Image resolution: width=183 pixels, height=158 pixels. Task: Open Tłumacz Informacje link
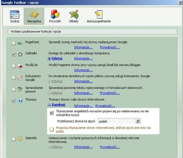tap(83, 106)
